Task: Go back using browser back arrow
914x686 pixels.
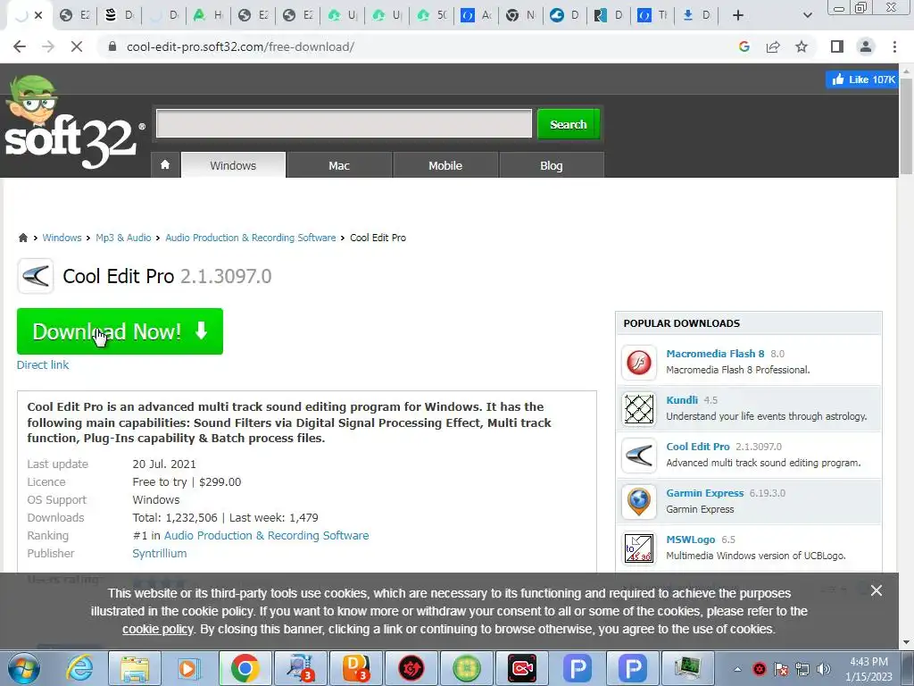Action: tap(20, 46)
